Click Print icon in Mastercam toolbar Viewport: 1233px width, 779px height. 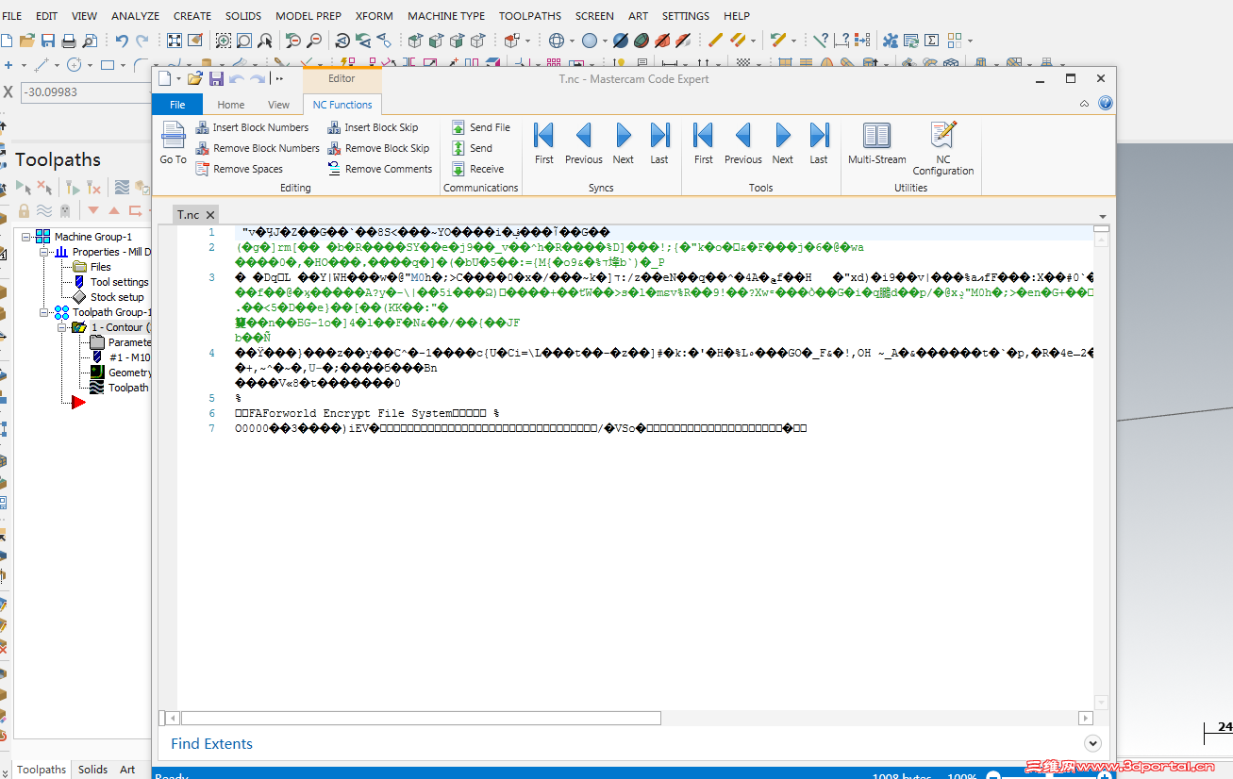[68, 41]
